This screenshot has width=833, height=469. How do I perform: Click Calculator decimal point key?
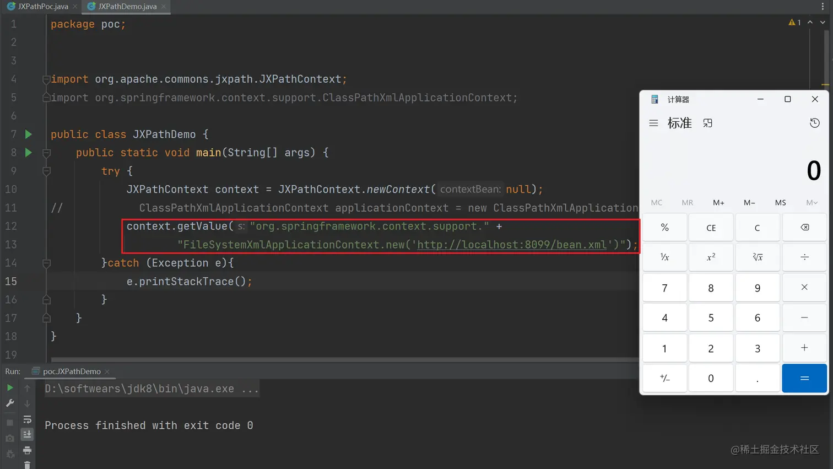(x=758, y=378)
